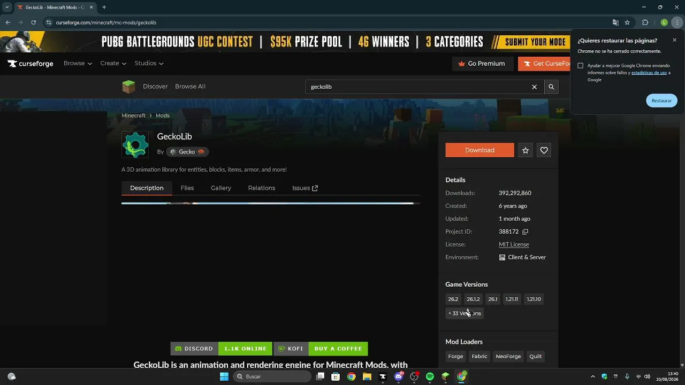
Task: Open the tab search dropdown arrow
Action: point(7,7)
